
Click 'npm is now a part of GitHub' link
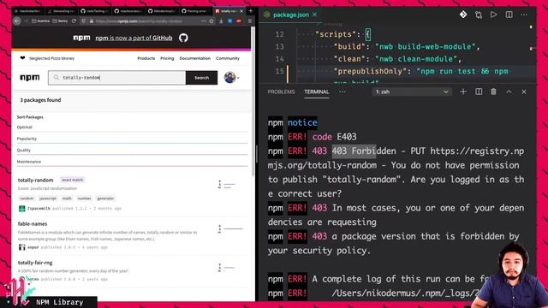[134, 38]
